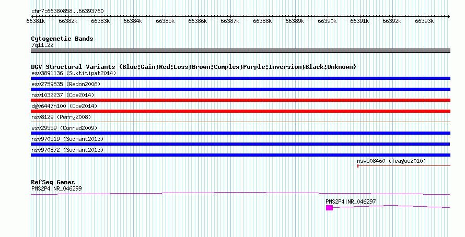This screenshot has height=237, width=465.
Task: Click the gray 7q11.22 cytogenetic band bar
Action: click(x=240, y=51)
